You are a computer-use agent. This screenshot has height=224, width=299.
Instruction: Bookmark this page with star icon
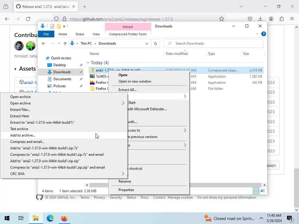(221, 19)
